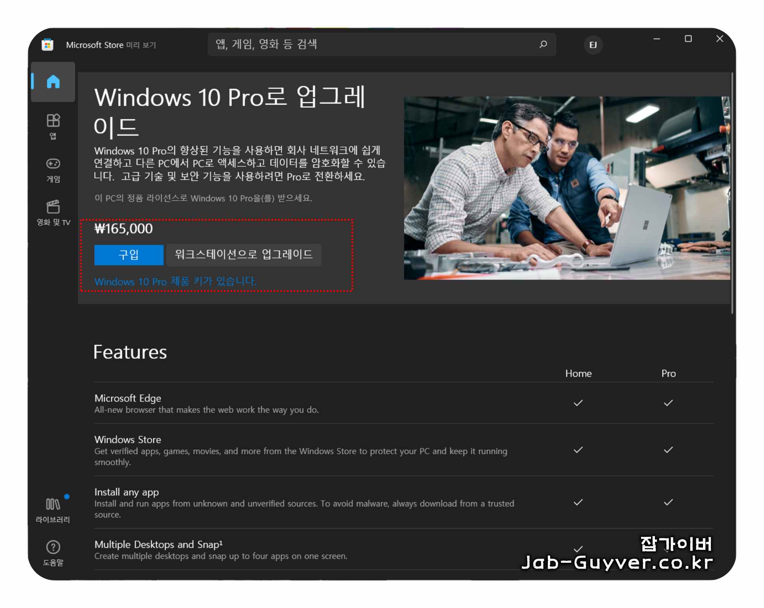Image resolution: width=764 pixels, height=608 pixels.
Task: Open the Help (도움말) icon
Action: (53, 547)
